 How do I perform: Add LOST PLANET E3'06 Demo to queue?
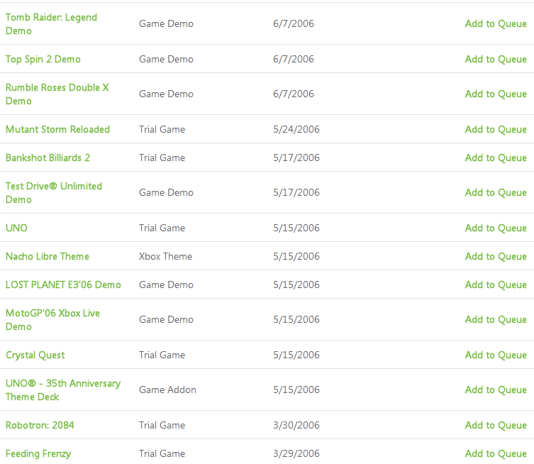pos(496,285)
